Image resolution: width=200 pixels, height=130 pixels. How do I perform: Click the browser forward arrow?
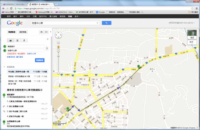[7, 8]
